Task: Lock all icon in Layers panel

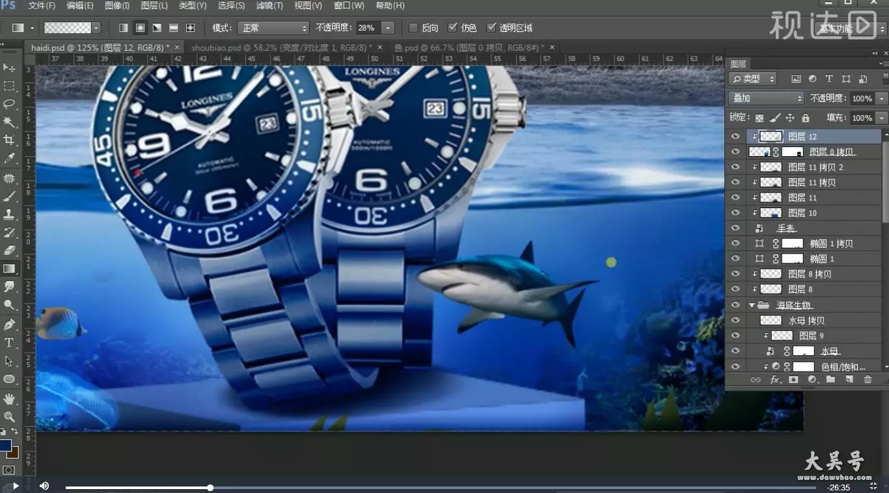Action: click(x=806, y=118)
